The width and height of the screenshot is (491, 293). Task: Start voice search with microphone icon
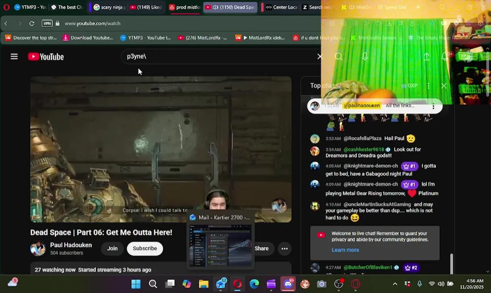click(x=365, y=57)
